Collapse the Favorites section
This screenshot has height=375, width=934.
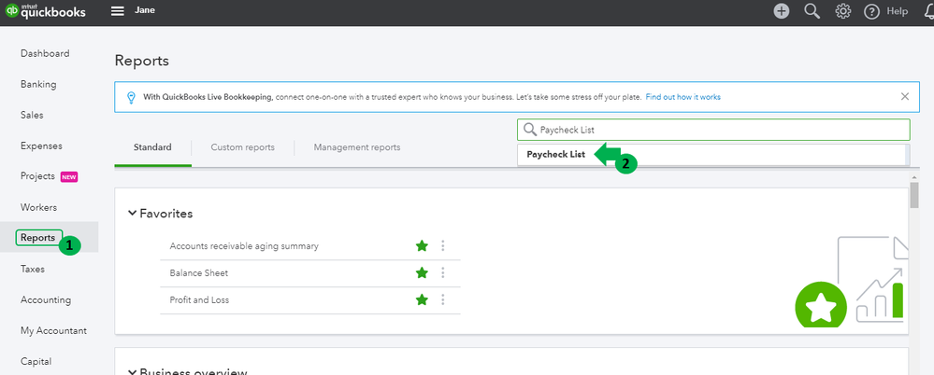pos(132,214)
